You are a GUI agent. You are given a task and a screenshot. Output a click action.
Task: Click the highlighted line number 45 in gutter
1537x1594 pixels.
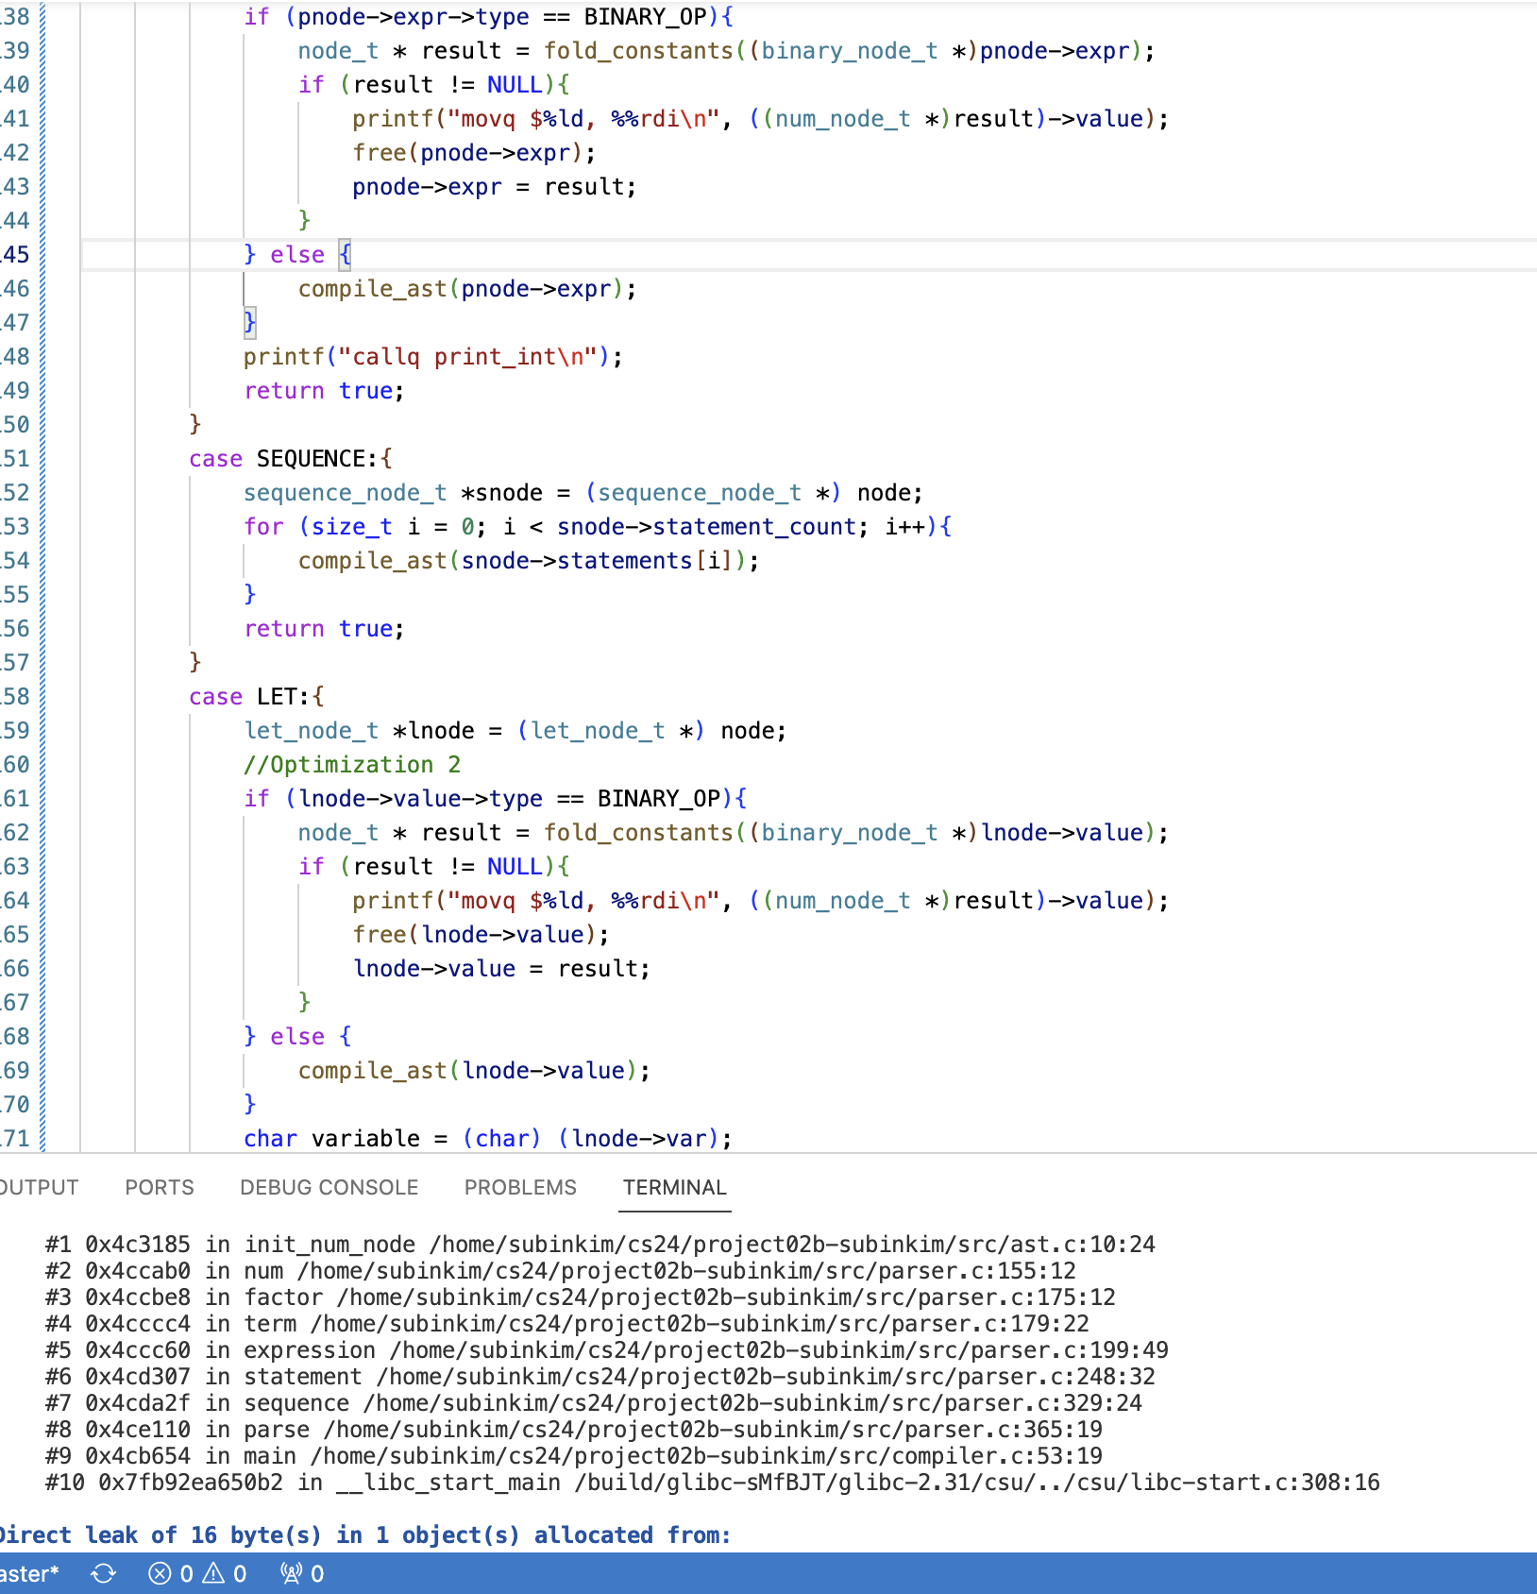pyautogui.click(x=15, y=254)
